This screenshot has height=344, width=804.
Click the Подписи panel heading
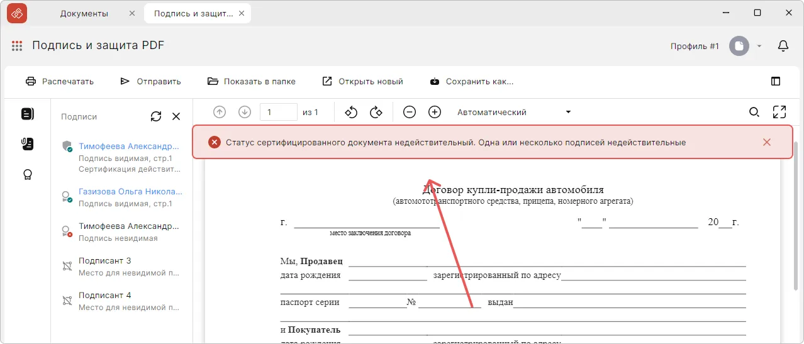pos(79,116)
